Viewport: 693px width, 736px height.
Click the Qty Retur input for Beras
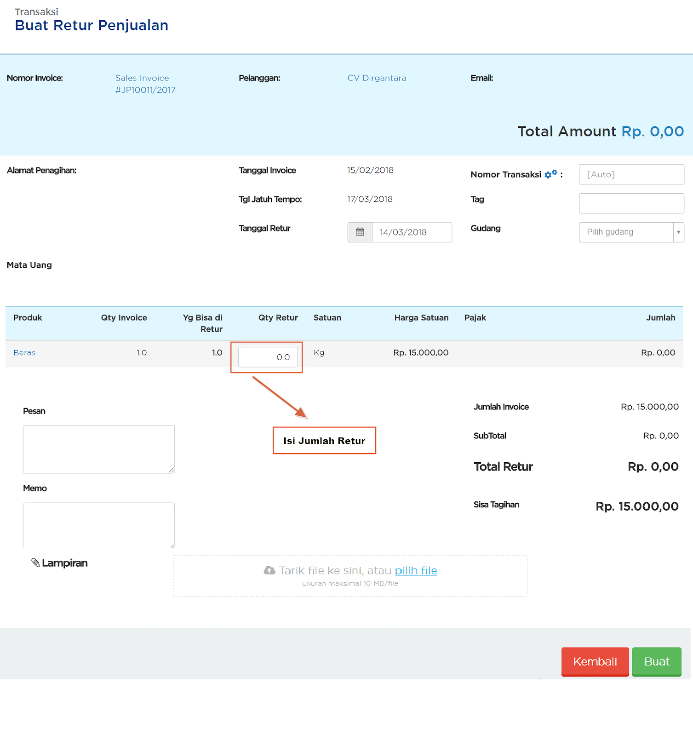pos(268,357)
